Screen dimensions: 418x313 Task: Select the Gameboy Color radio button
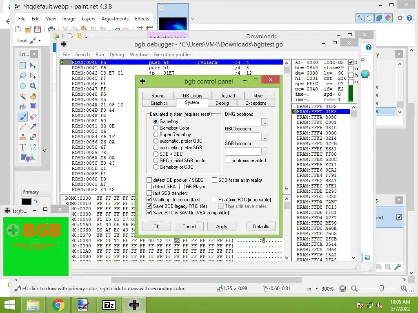tap(156, 128)
